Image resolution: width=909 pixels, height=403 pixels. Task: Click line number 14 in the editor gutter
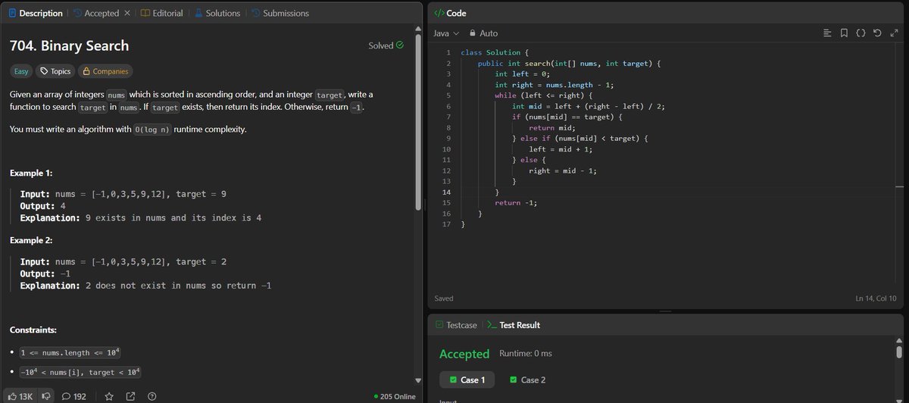point(447,192)
